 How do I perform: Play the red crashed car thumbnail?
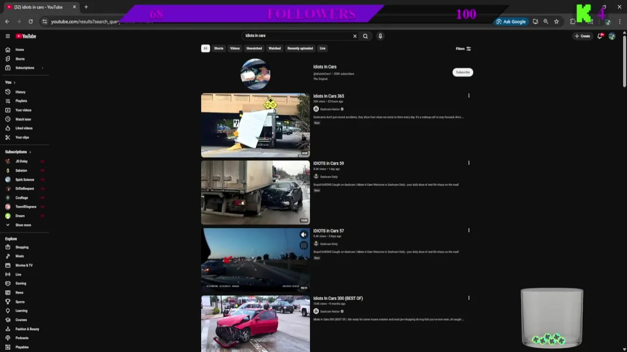pos(256,324)
